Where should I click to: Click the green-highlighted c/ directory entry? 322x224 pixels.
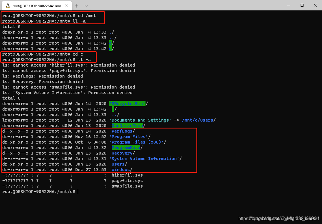pos(111,43)
